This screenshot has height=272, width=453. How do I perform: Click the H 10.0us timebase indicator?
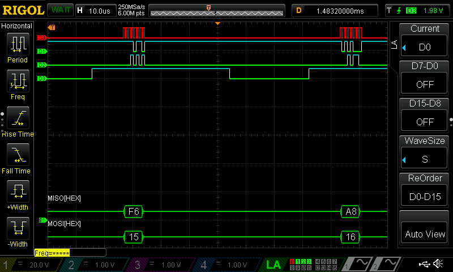tap(95, 10)
